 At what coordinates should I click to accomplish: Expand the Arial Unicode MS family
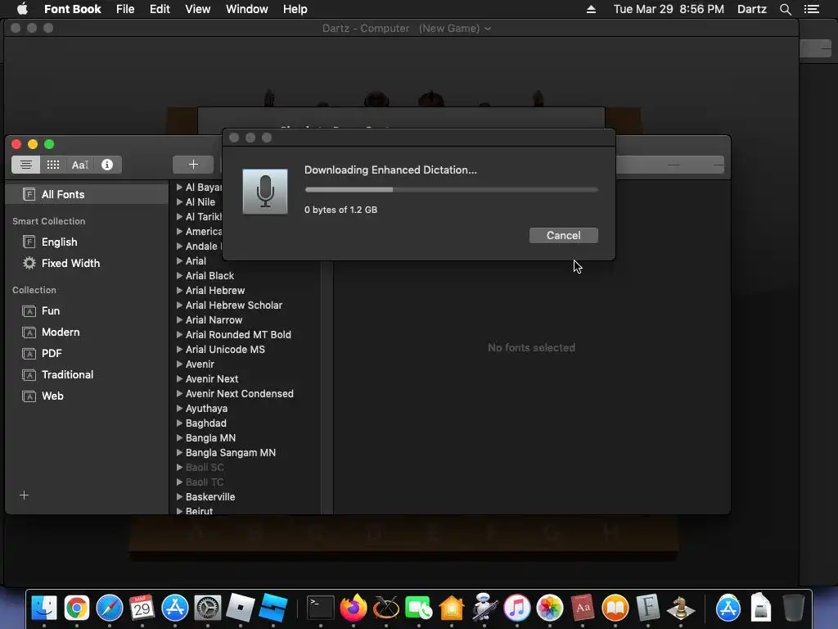point(179,349)
